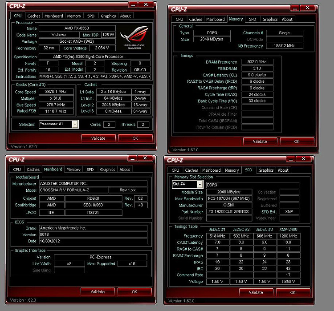
Task: Open About tab in the Mainboard window
Action: pos(125,170)
